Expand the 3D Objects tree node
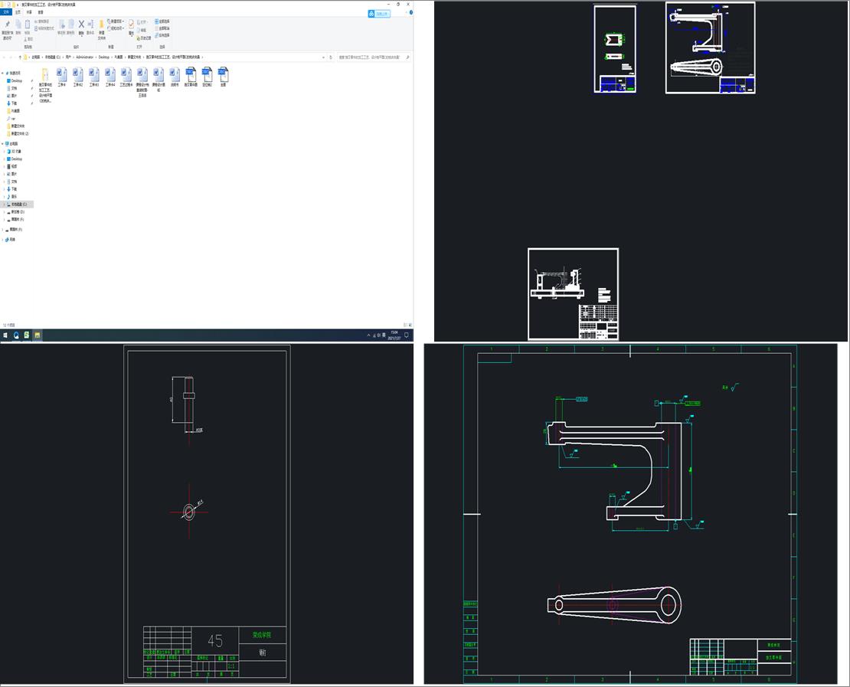This screenshot has width=850, height=687. point(4,151)
